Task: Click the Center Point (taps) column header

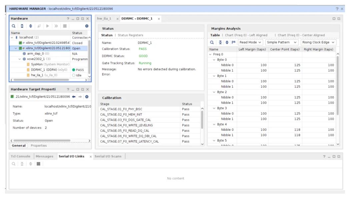Action: click(285, 49)
